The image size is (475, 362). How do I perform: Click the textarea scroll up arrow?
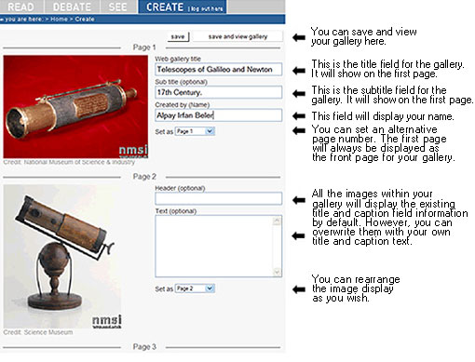[277, 221]
